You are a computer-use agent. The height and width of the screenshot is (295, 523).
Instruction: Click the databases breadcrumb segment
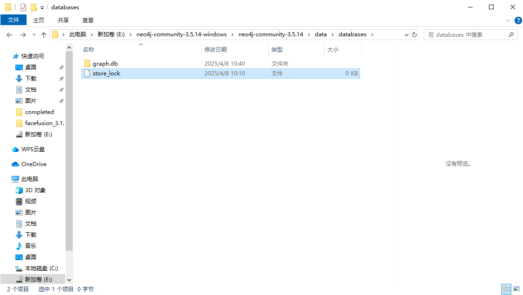coord(352,34)
